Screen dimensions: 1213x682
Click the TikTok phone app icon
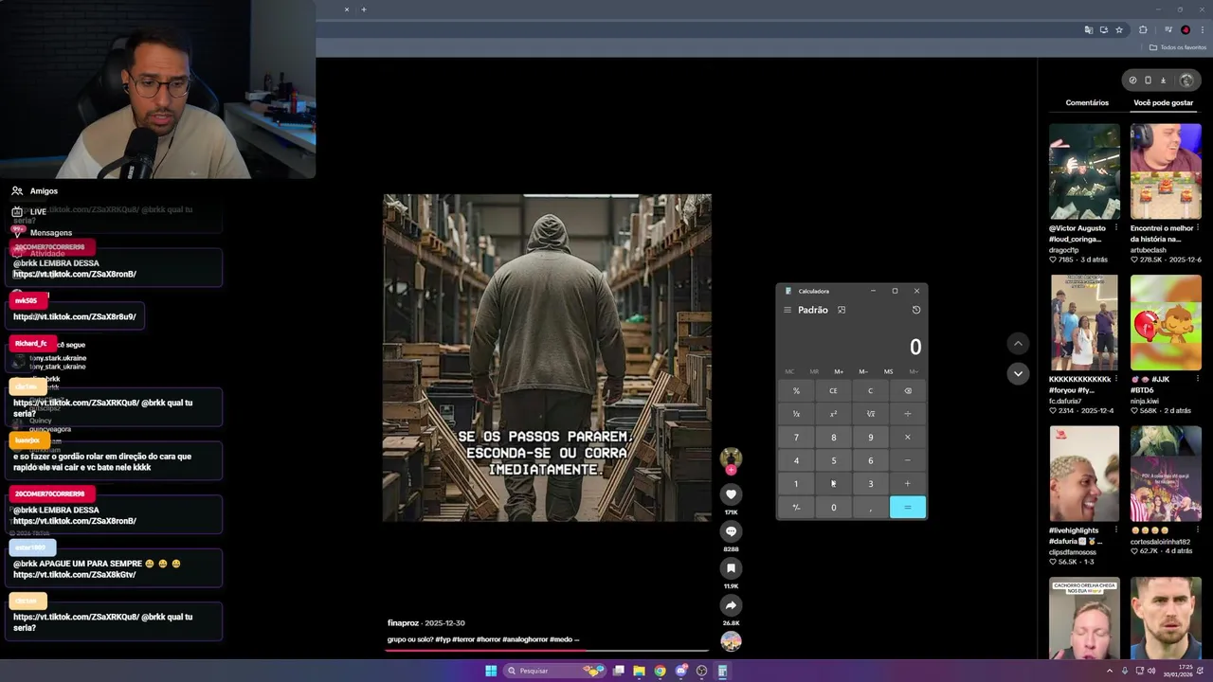(x=1148, y=81)
